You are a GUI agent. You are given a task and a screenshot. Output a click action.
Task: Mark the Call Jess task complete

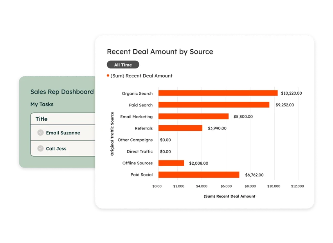point(40,149)
